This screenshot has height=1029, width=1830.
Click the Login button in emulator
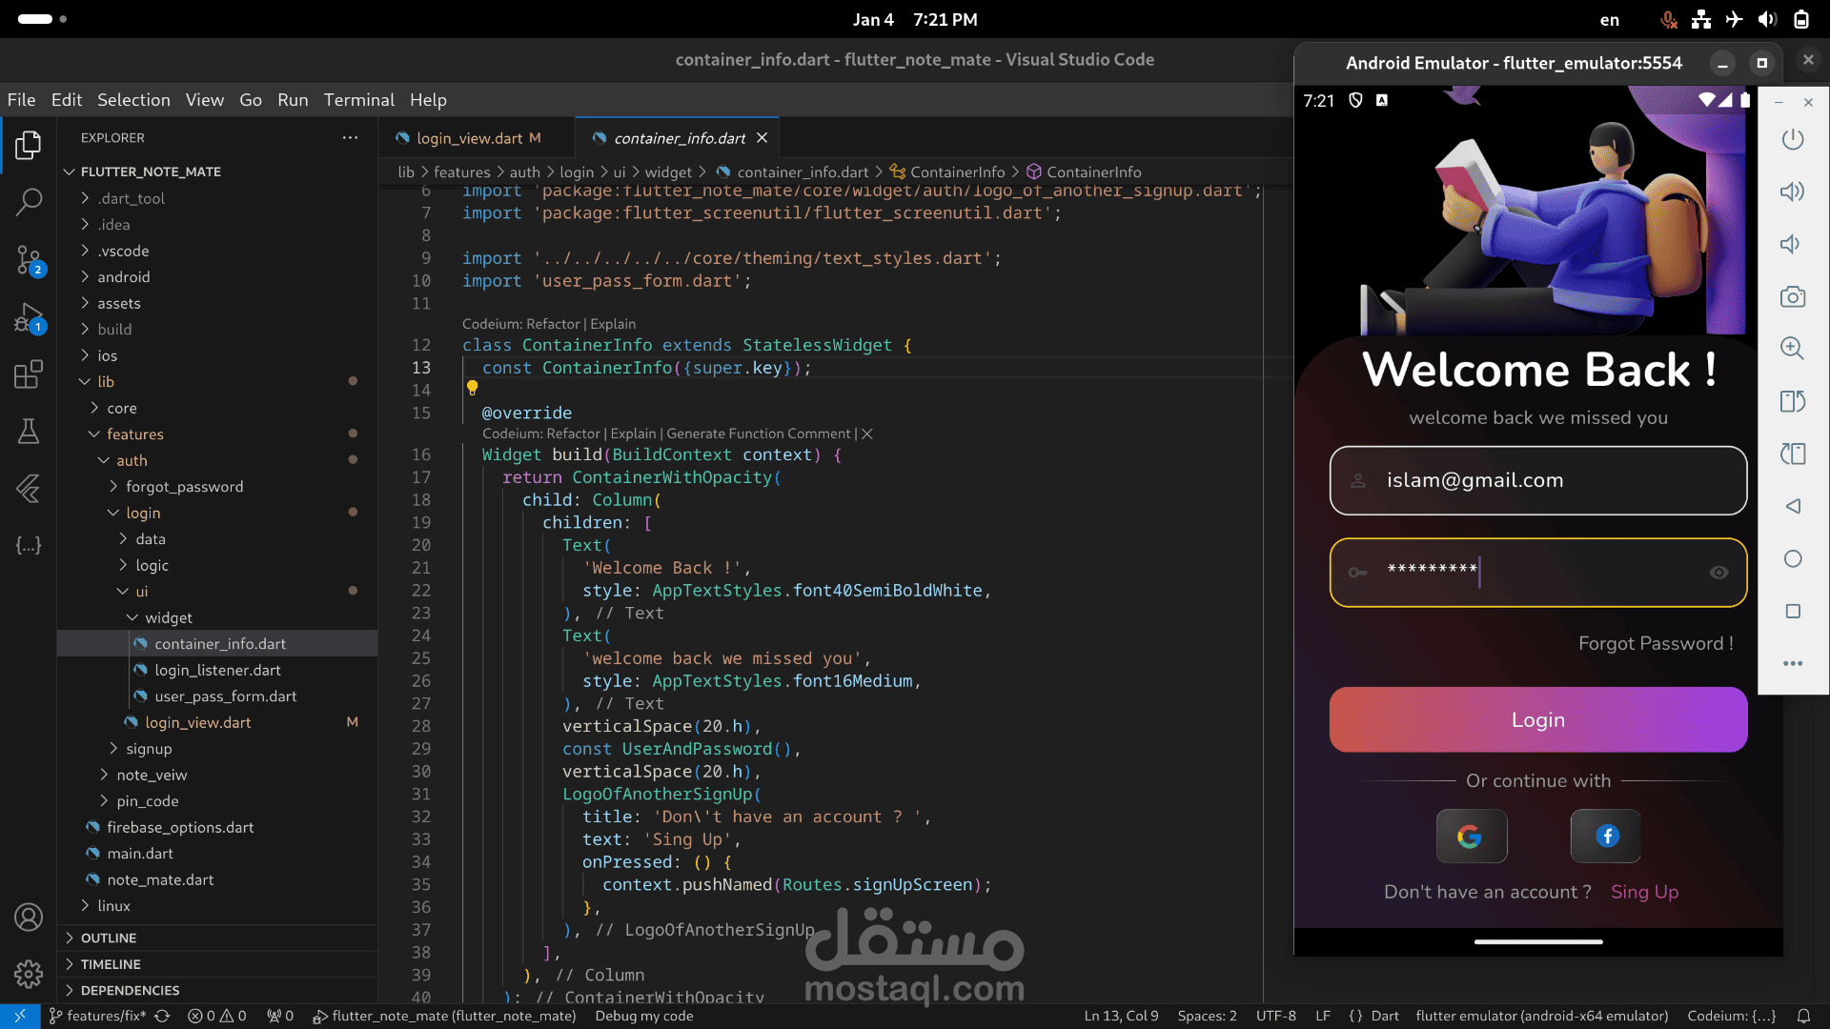(x=1537, y=719)
